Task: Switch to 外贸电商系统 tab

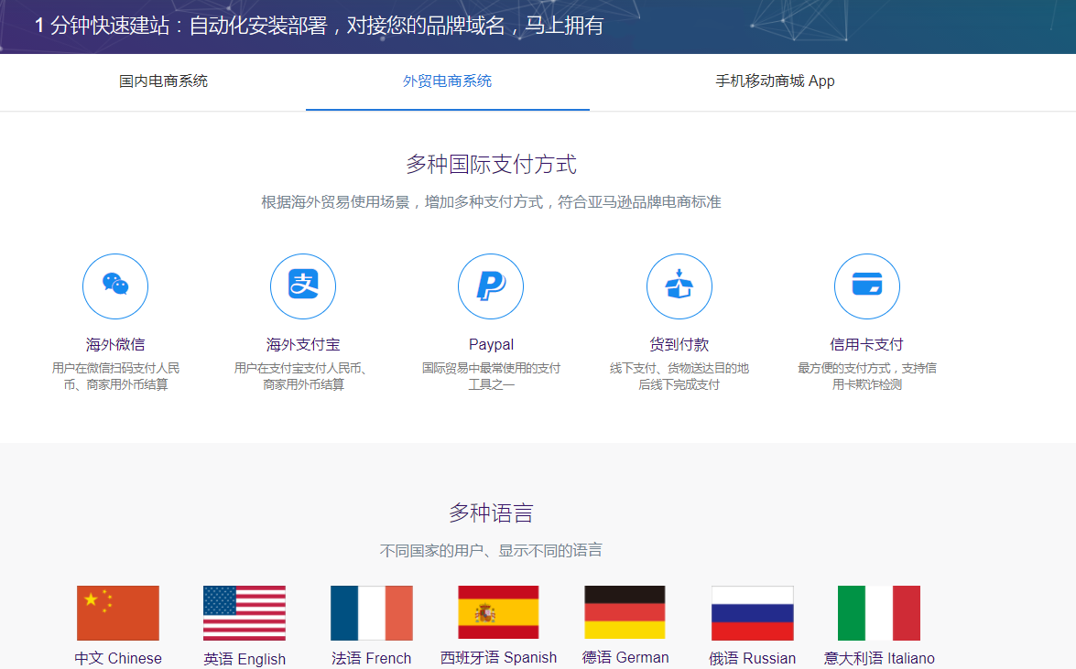Action: pos(448,81)
